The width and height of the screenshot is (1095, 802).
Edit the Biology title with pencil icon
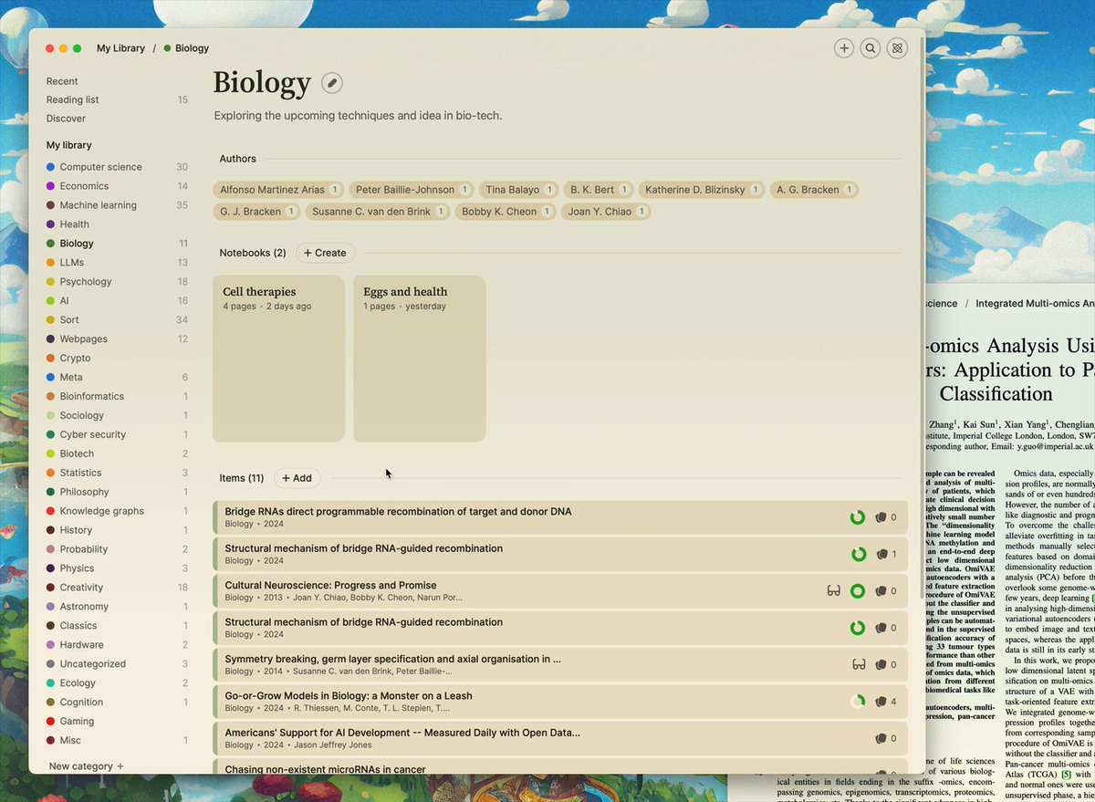point(332,84)
